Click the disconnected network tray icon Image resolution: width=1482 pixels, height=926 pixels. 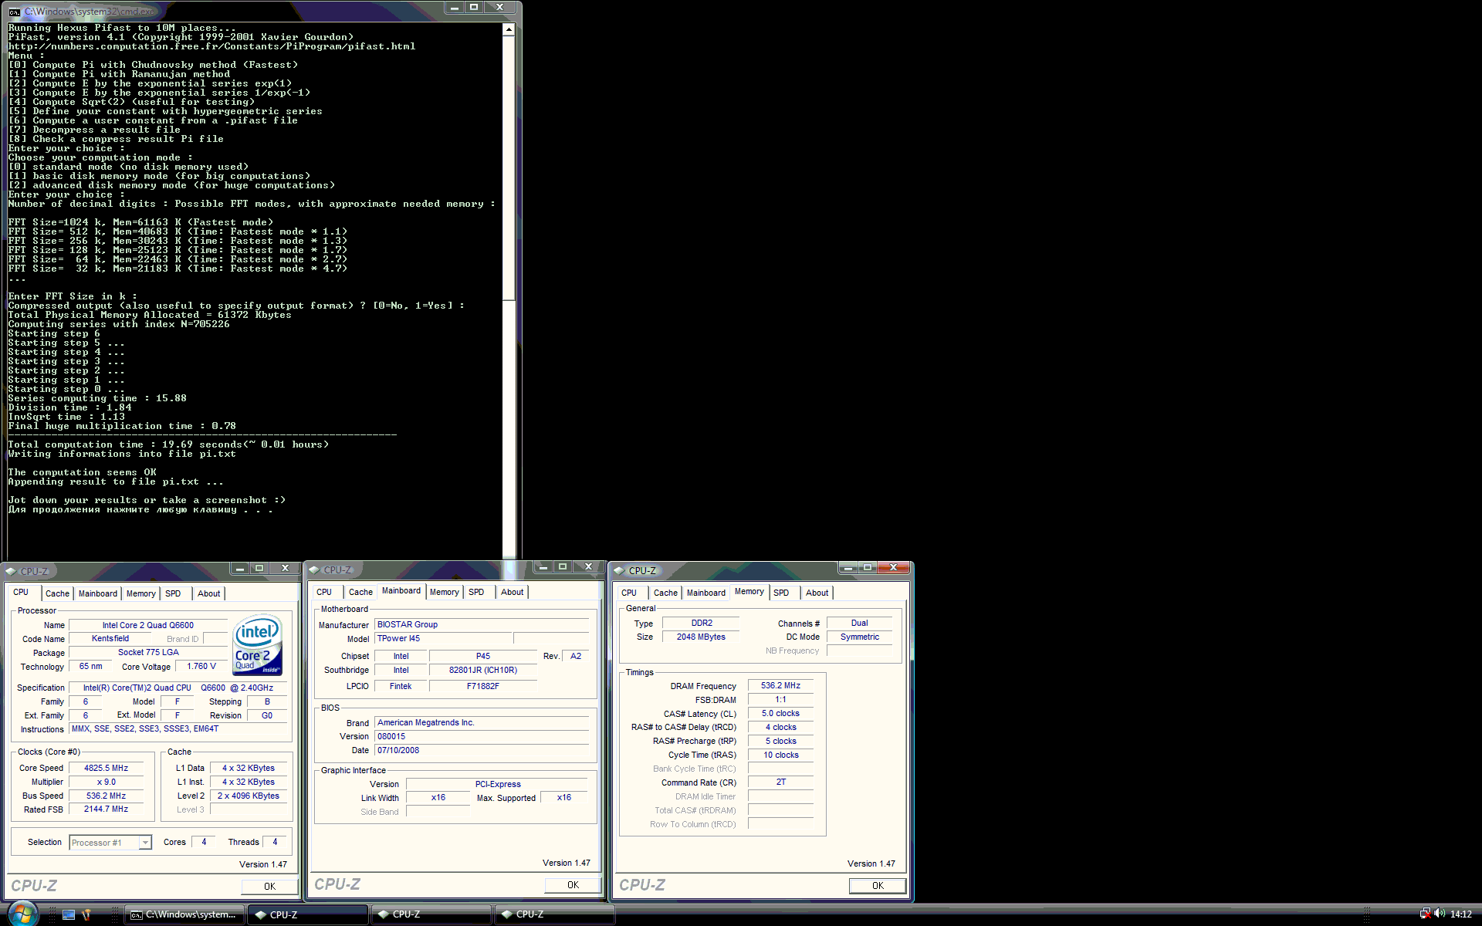pyautogui.click(x=1425, y=914)
